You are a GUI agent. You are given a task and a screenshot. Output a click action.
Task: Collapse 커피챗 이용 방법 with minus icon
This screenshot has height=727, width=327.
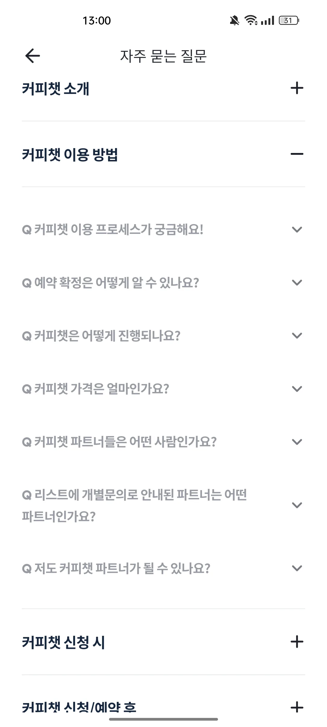pyautogui.click(x=297, y=154)
